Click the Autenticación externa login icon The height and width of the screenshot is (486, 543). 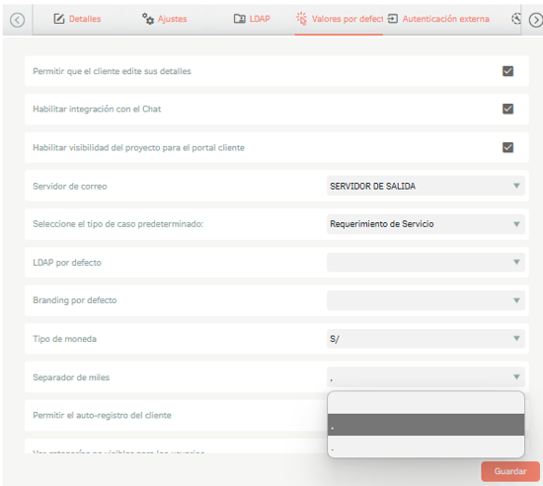[392, 19]
